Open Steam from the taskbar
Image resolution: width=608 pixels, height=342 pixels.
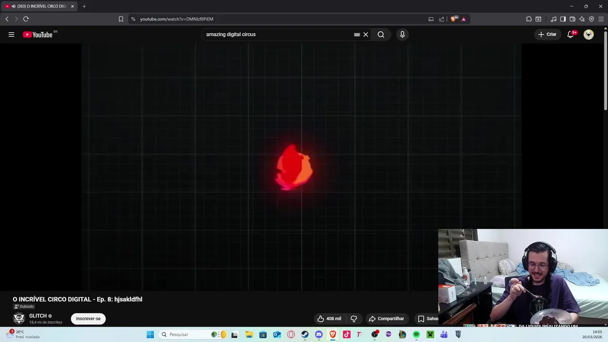[305, 334]
